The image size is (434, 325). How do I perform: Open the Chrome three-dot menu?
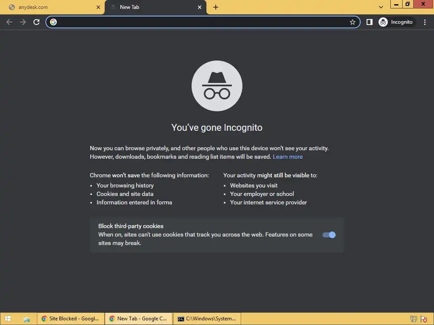click(x=425, y=22)
